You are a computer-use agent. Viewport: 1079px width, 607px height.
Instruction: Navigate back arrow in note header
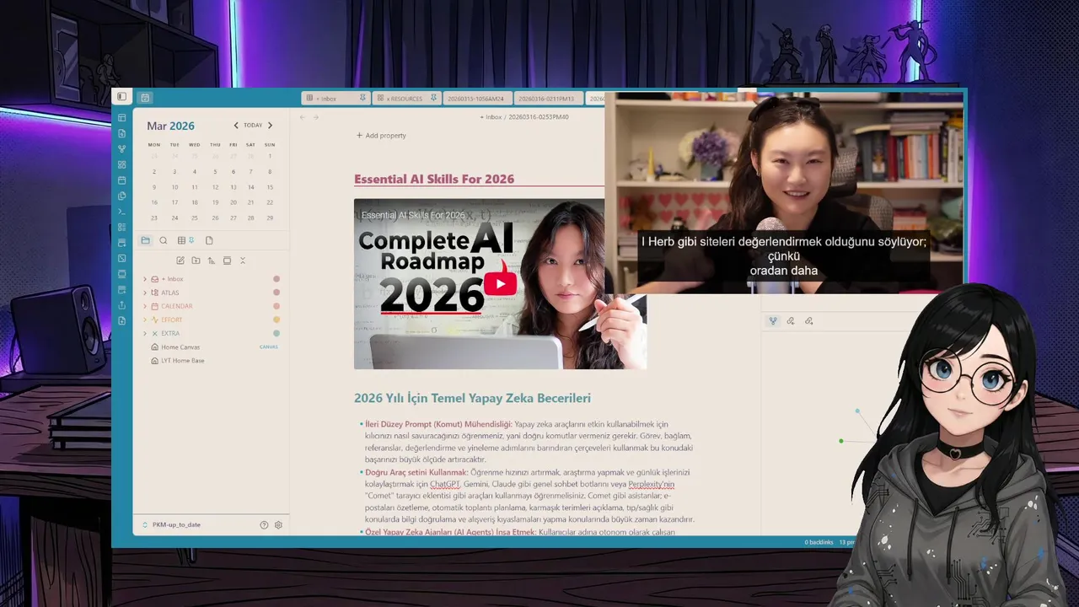[303, 117]
